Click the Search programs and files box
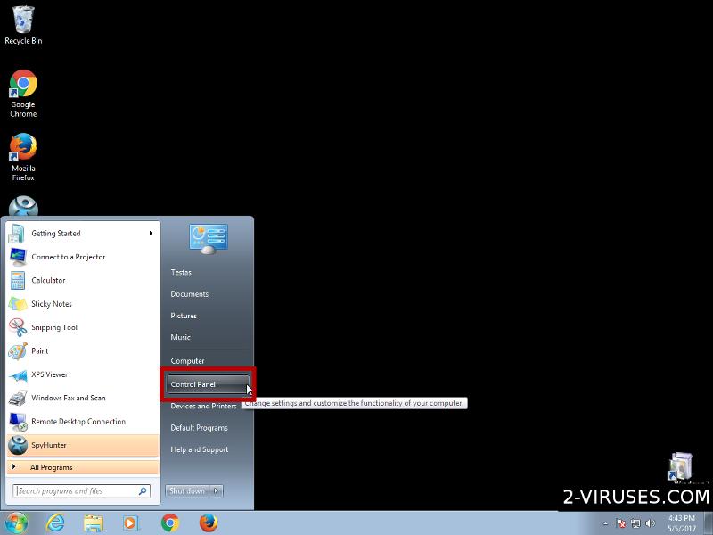Viewport: 713px width, 535px height. tap(76, 491)
